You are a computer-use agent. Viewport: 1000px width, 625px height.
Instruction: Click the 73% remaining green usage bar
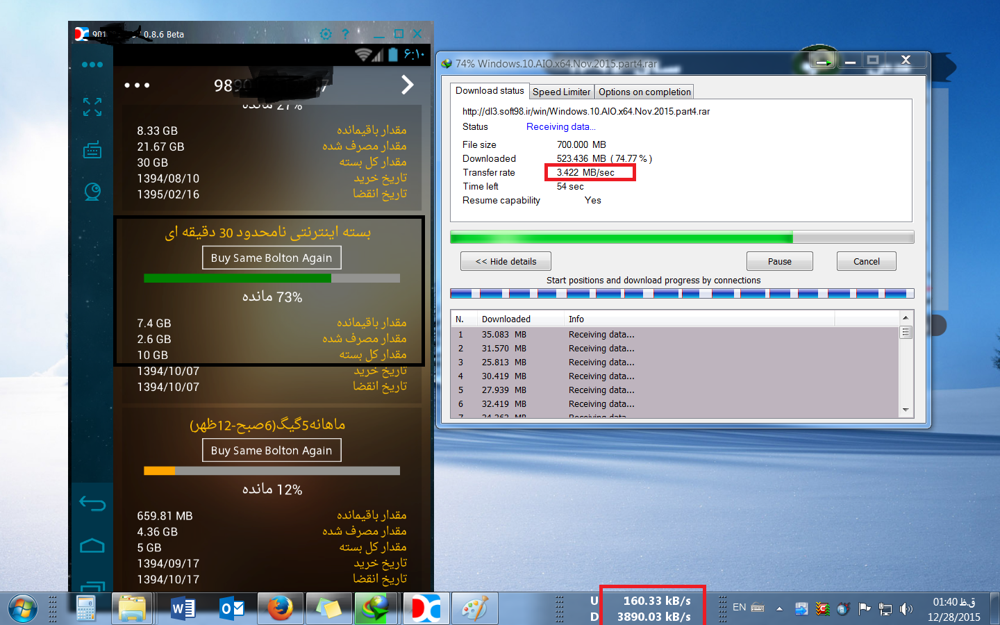(x=272, y=278)
